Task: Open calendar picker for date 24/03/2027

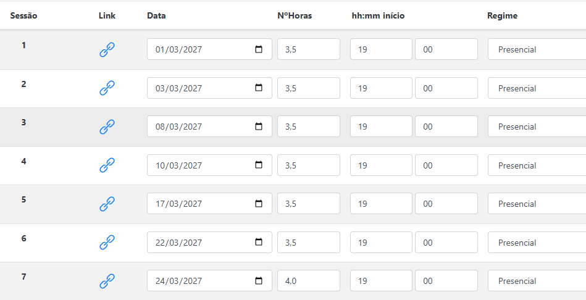Action: coord(259,281)
